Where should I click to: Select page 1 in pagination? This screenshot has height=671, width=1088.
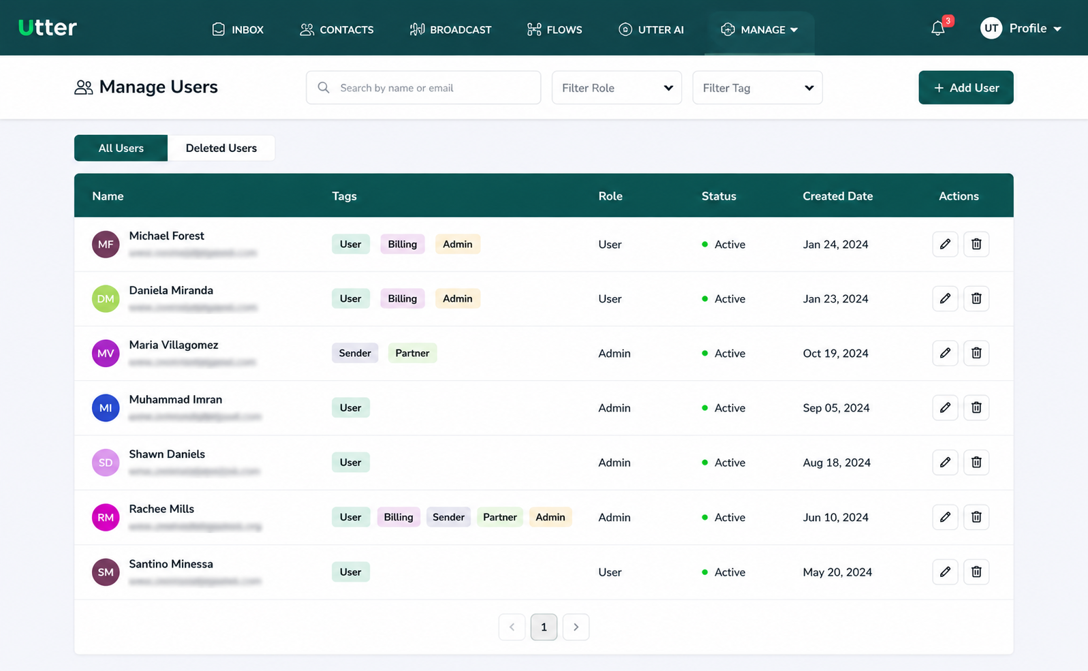coord(544,627)
